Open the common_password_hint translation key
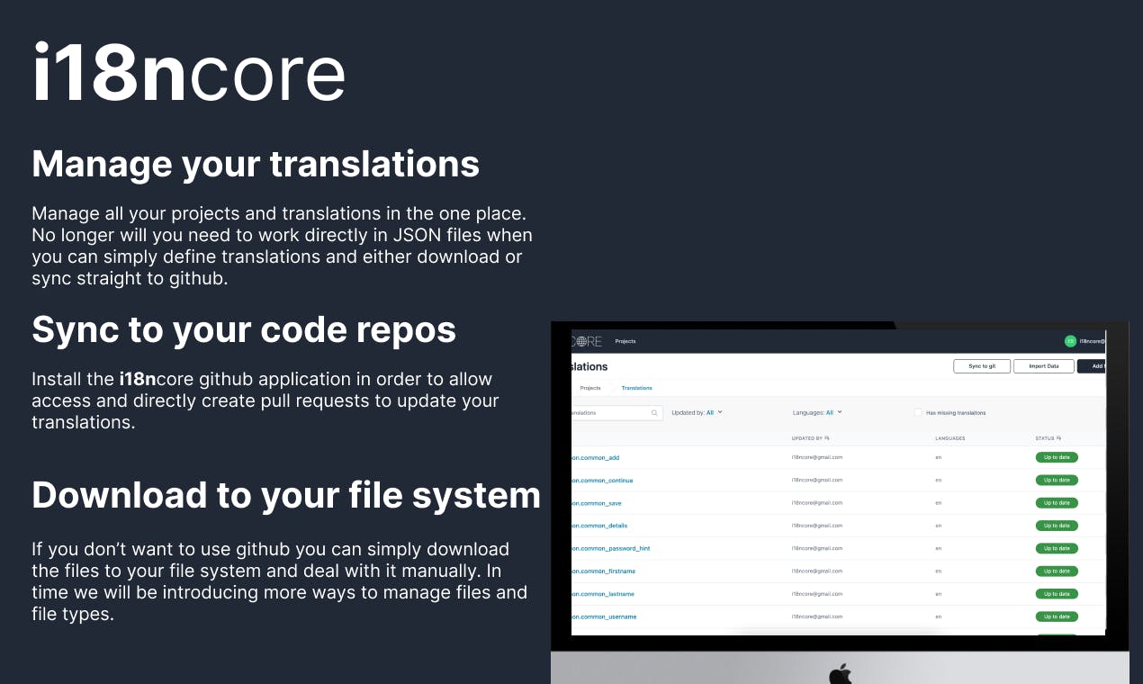Screen dimensions: 1143x684 point(610,548)
